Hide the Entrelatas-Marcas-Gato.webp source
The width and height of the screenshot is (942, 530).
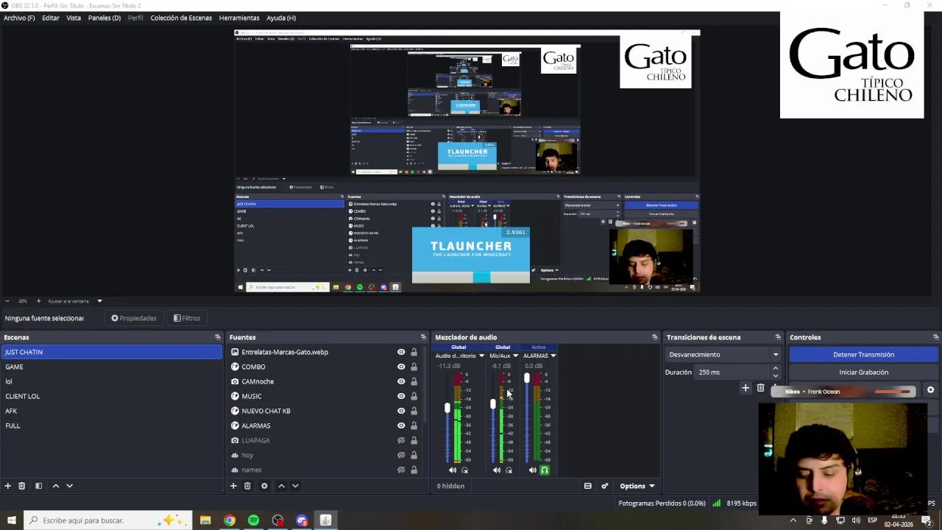[401, 352]
